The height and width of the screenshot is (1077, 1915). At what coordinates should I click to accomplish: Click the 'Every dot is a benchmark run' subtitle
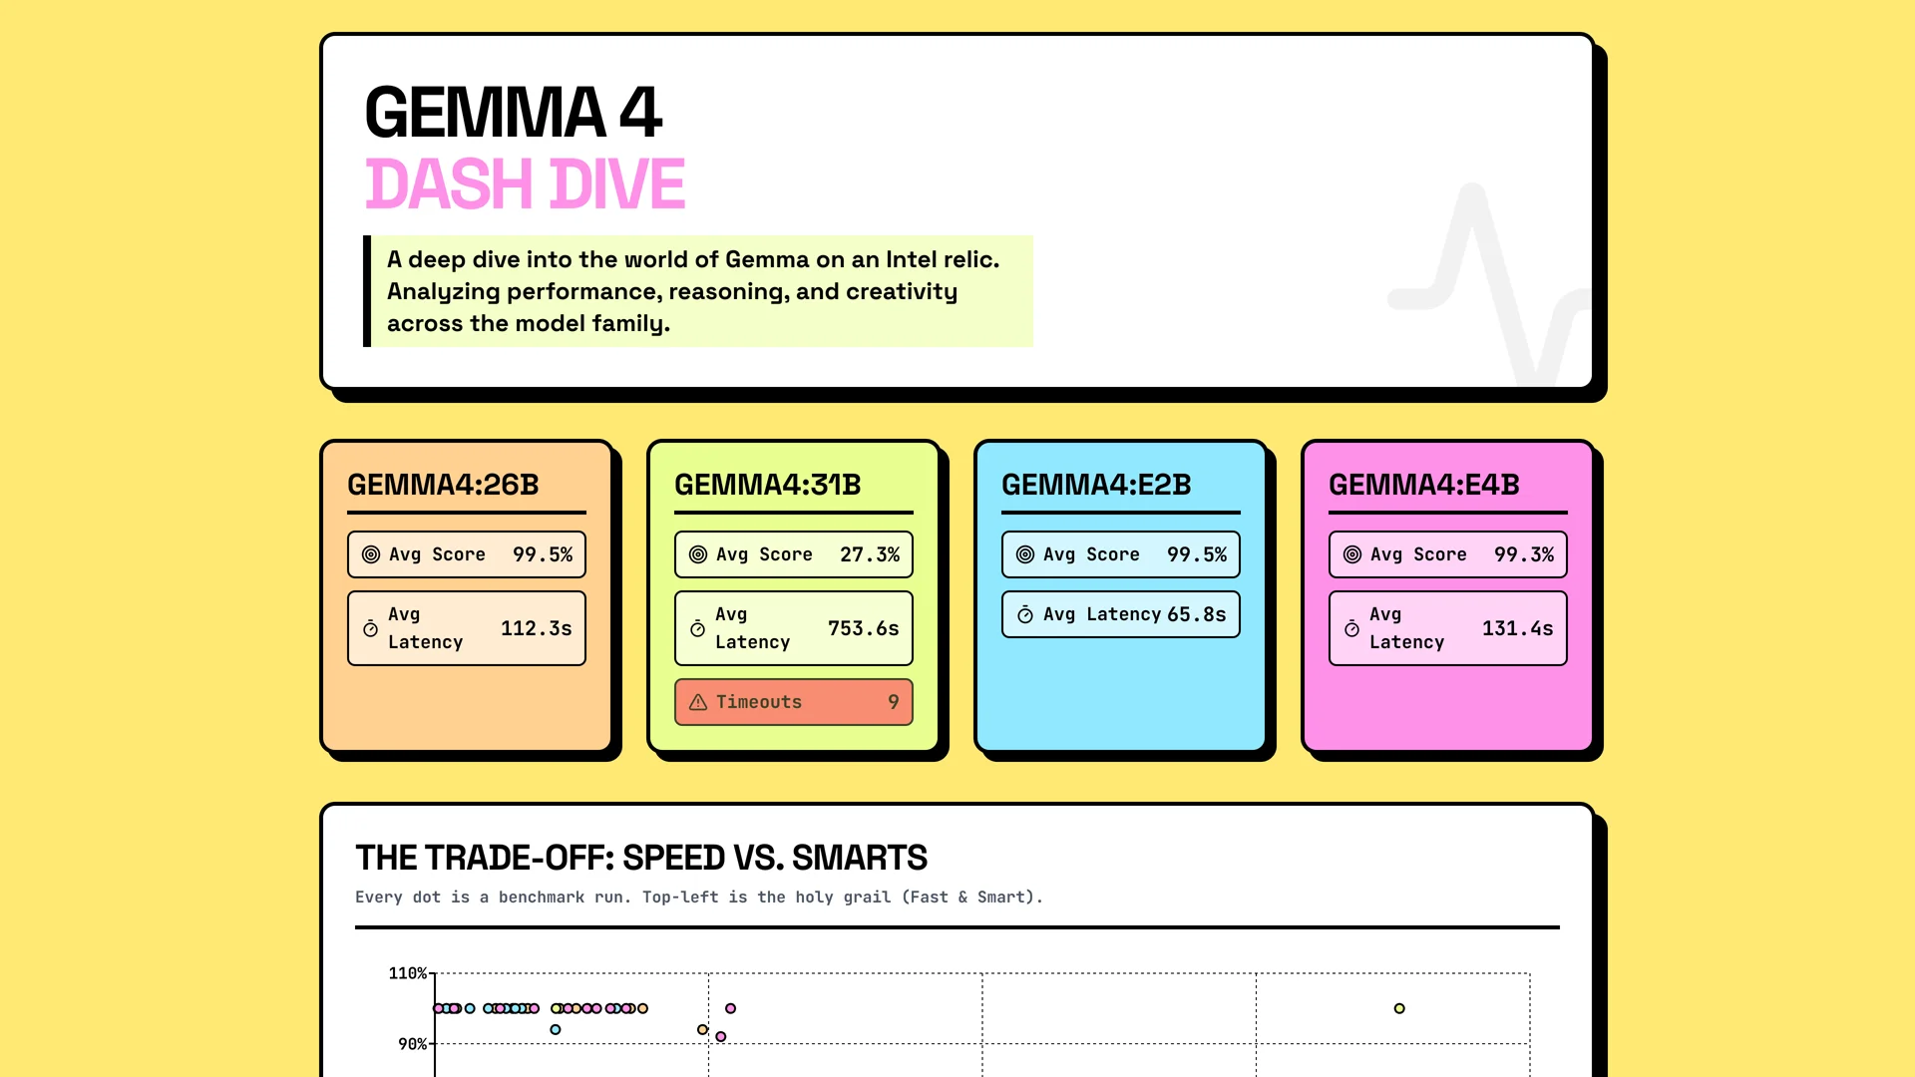[x=699, y=897]
